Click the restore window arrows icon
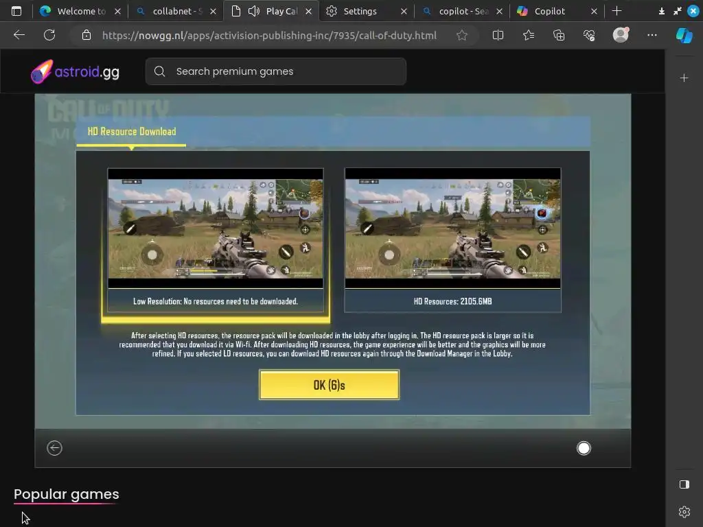 click(678, 11)
